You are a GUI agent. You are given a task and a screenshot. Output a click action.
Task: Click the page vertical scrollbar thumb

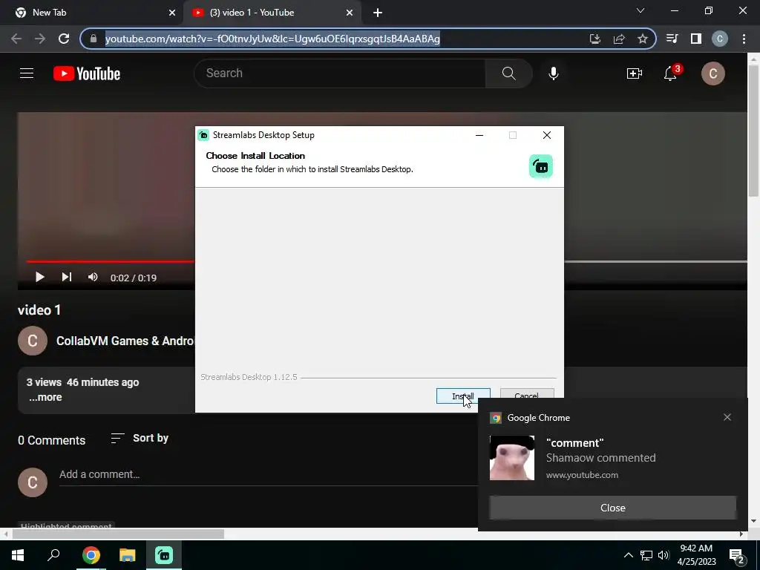(753, 131)
